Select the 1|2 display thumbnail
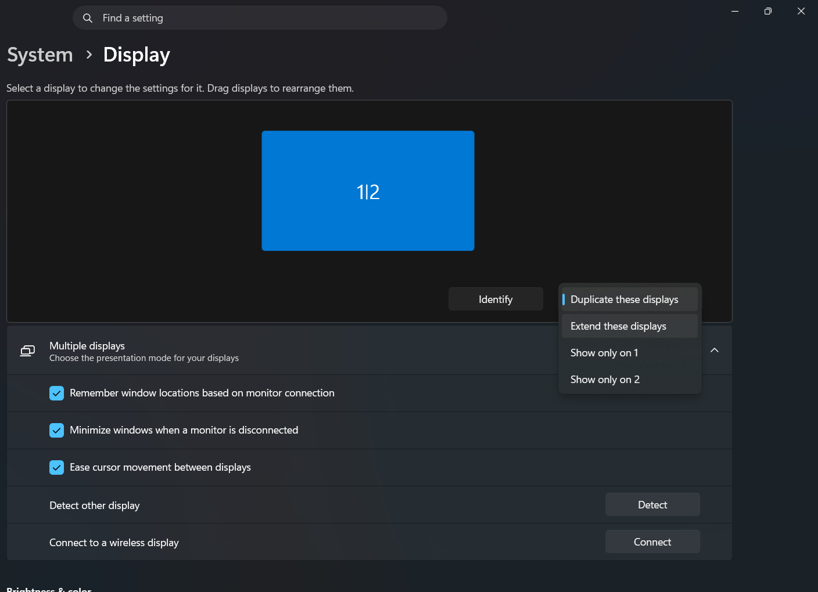 (368, 191)
